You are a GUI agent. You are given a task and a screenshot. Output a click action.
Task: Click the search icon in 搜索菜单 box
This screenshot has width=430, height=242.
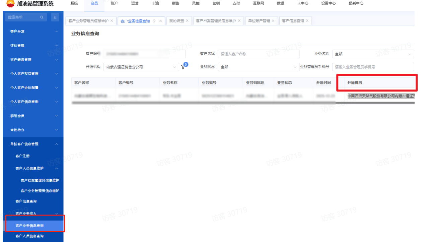(x=42, y=17)
